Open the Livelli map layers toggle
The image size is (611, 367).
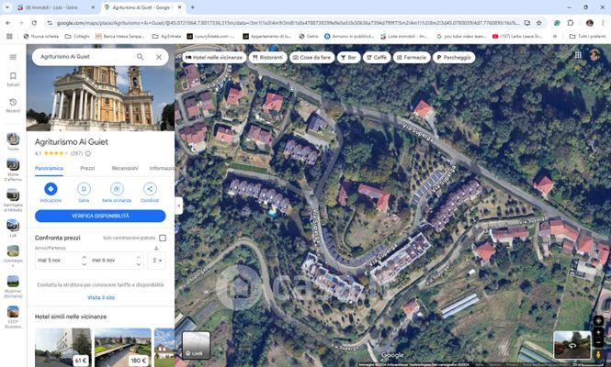(x=196, y=344)
